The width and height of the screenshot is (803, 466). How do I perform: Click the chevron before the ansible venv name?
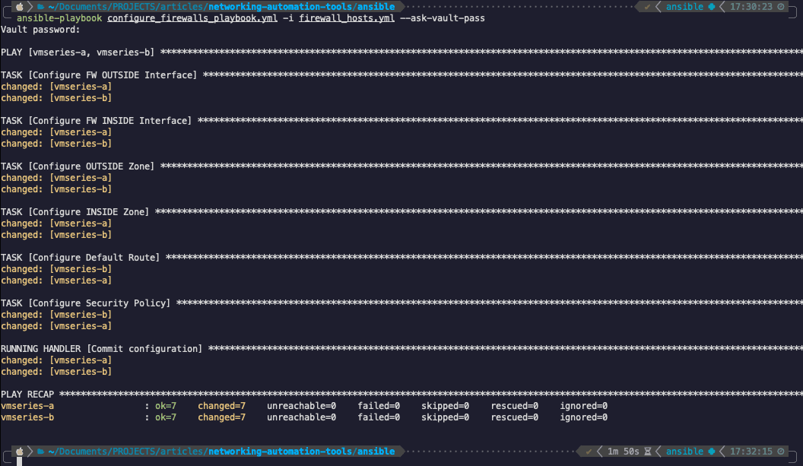coord(657,6)
